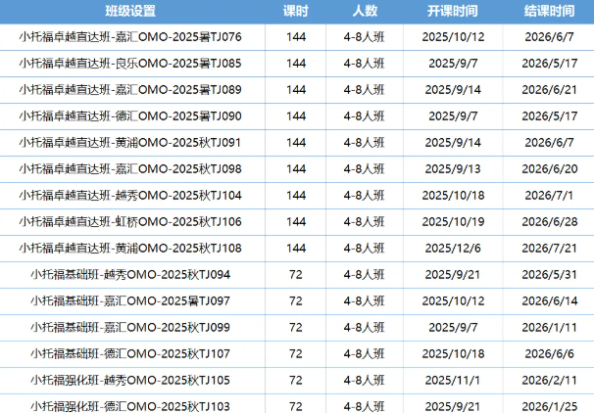
Task: Click end date 2026/7/21
Action: click(549, 249)
